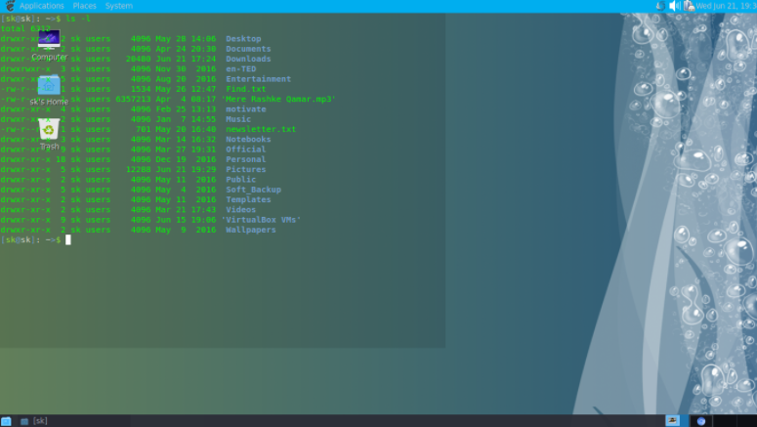Open the System menu
Image resolution: width=757 pixels, height=427 pixels.
pyautogui.click(x=119, y=6)
